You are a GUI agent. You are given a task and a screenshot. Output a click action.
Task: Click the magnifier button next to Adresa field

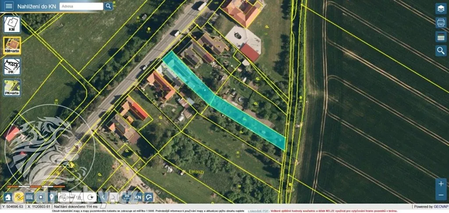[109, 6]
